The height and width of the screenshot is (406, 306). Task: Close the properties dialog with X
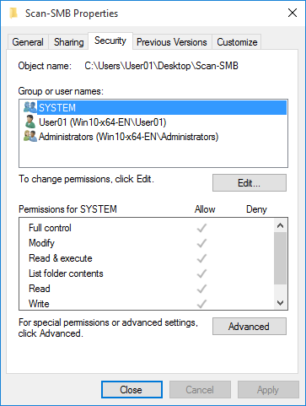(x=293, y=13)
